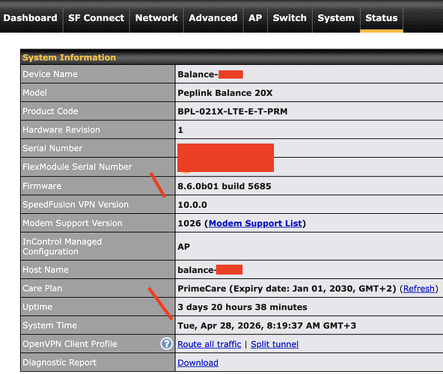The height and width of the screenshot is (374, 443).
Task: Click the Care Plan label
Action: [x=43, y=288]
